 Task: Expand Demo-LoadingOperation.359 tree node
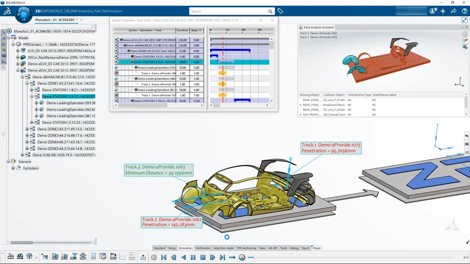(37, 103)
